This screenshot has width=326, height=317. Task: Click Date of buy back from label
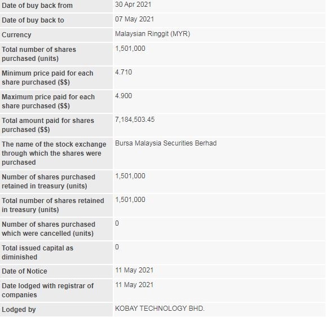point(37,6)
